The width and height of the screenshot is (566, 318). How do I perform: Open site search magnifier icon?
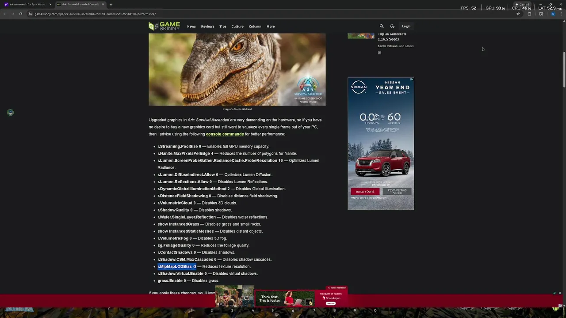point(382,26)
